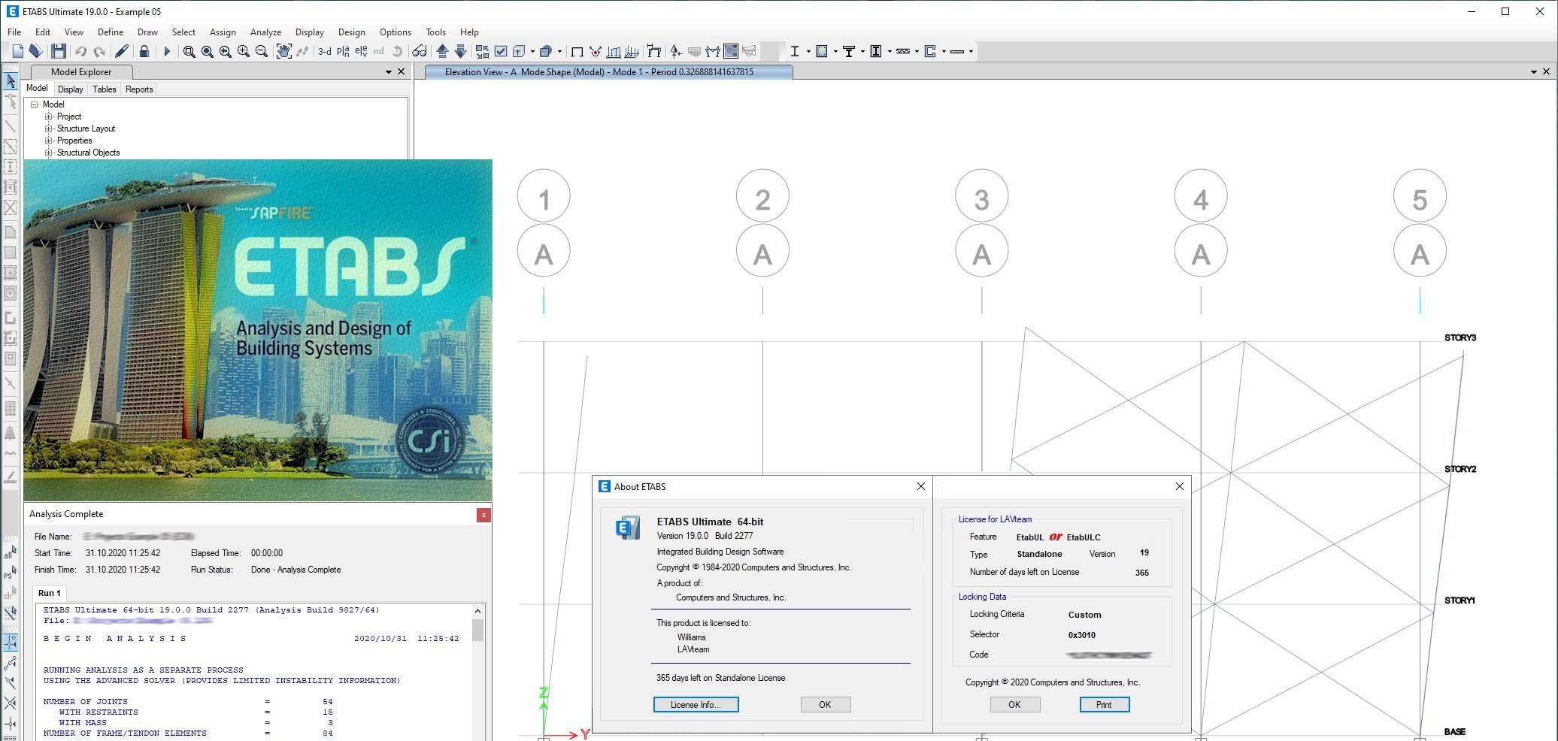Collapse the Model root node
The image size is (1558, 741).
pyautogui.click(x=35, y=104)
